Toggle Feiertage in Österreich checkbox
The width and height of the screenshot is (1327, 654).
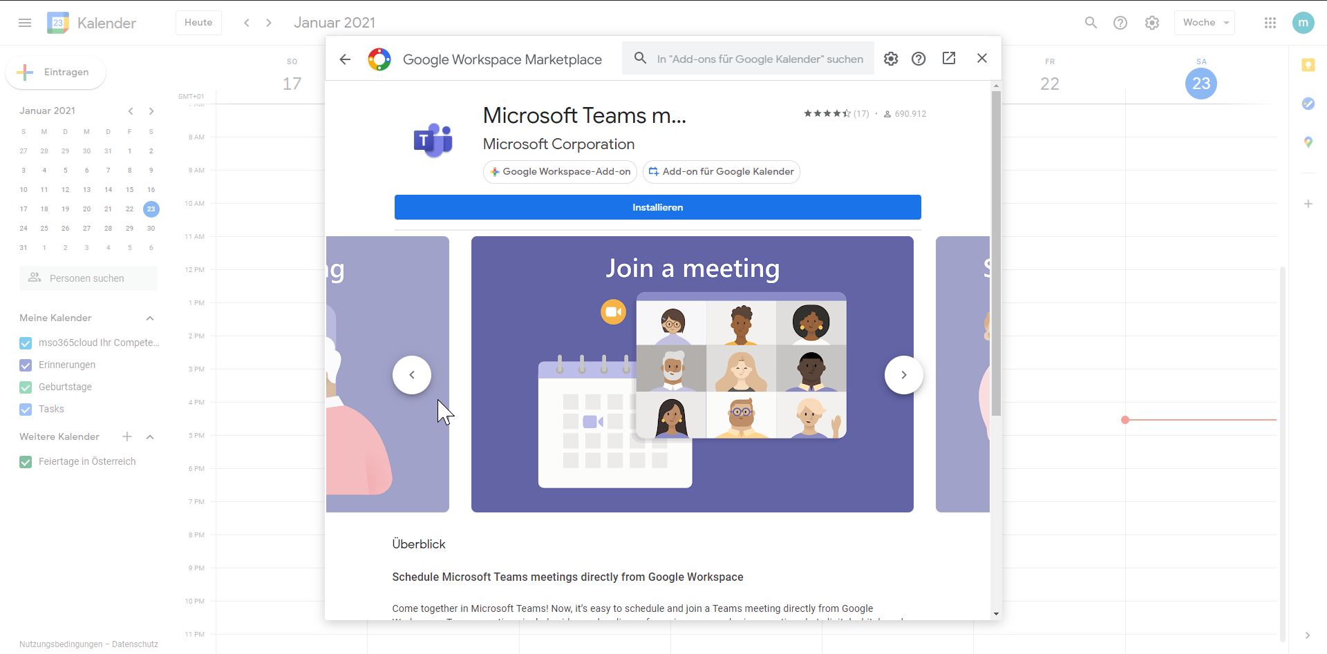click(x=26, y=462)
